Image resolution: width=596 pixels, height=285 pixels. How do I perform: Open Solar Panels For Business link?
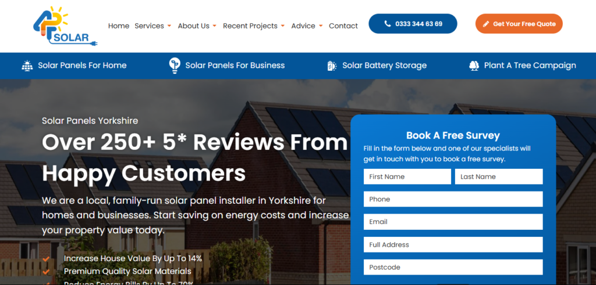point(235,66)
